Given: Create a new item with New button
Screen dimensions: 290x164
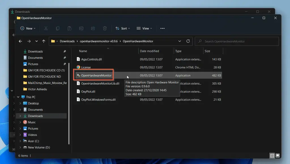Looking at the screenshot, I should pos(28,28).
